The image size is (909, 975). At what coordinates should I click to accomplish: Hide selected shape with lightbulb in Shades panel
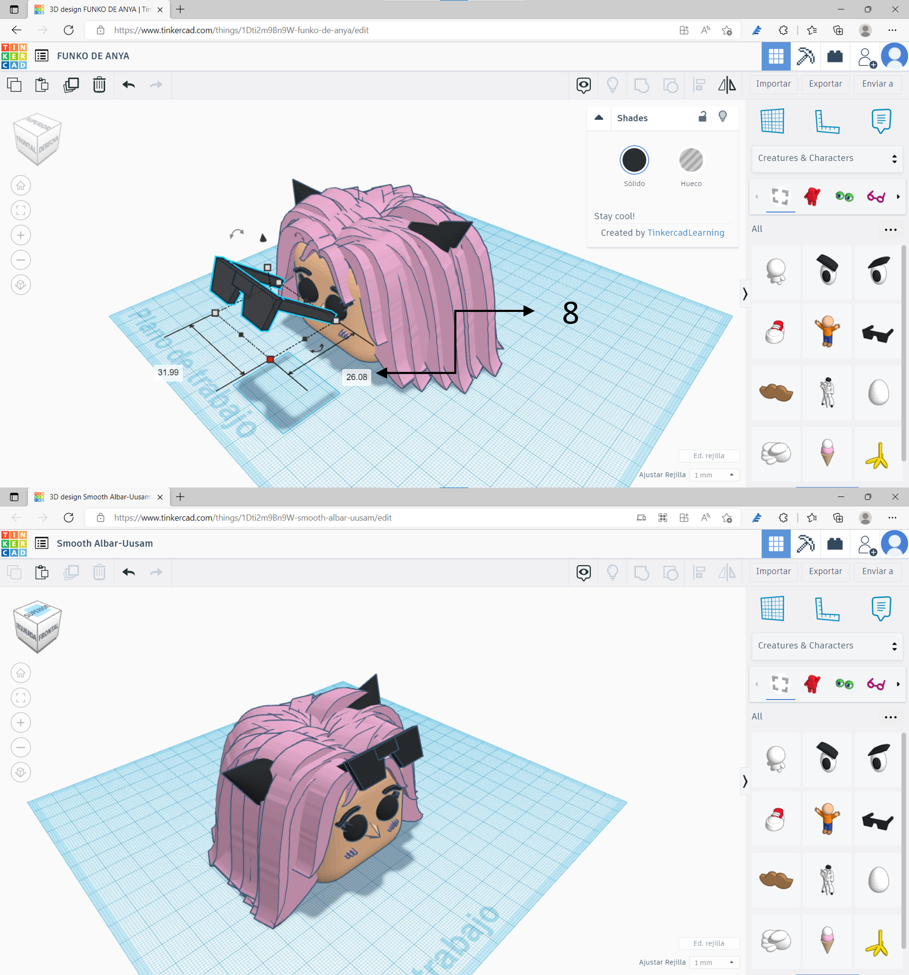pyautogui.click(x=723, y=117)
